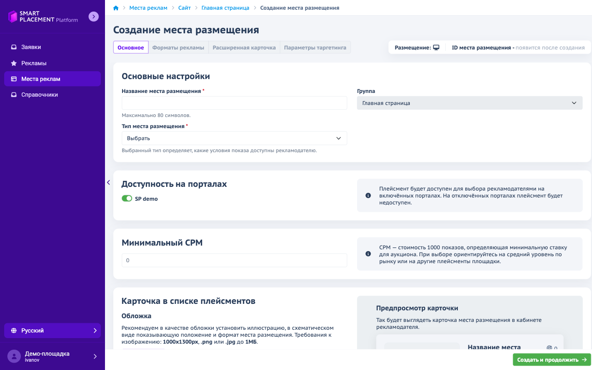Expand the Демо-площадка account menu arrow
The height and width of the screenshot is (370, 592).
(x=95, y=356)
